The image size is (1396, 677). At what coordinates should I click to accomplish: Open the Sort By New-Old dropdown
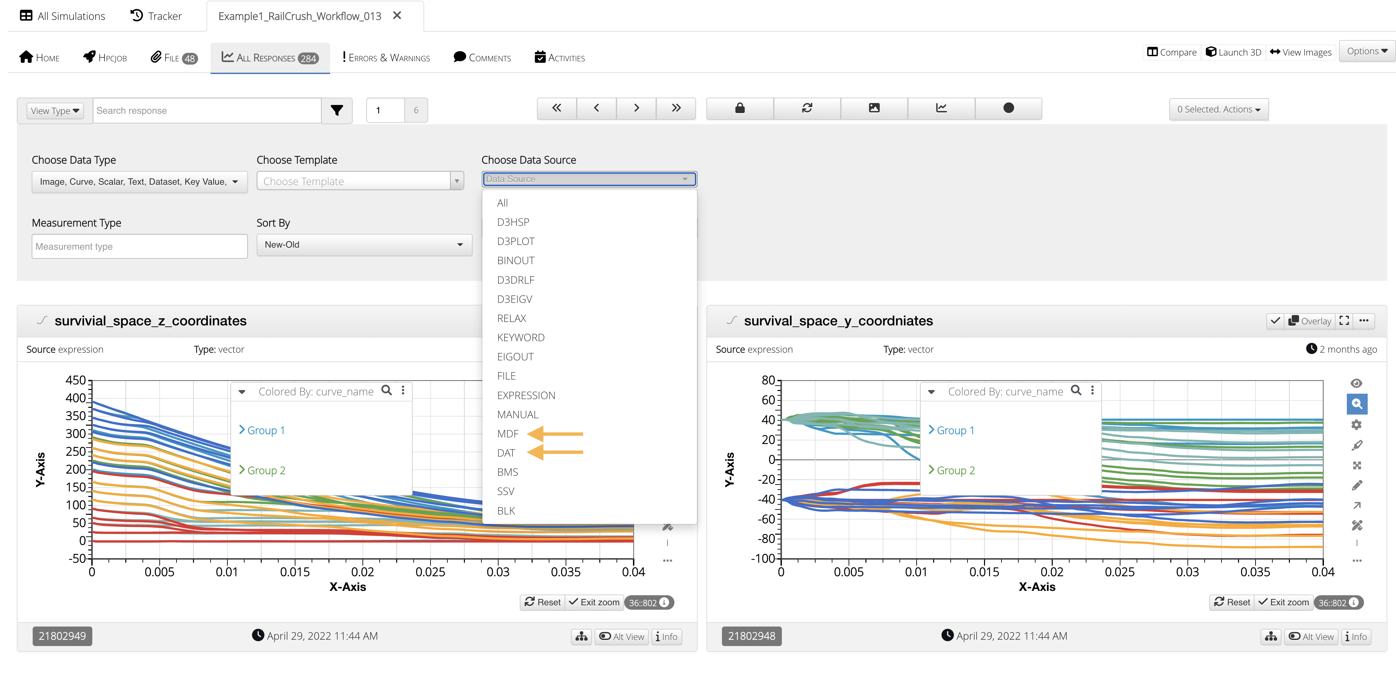[x=363, y=245]
